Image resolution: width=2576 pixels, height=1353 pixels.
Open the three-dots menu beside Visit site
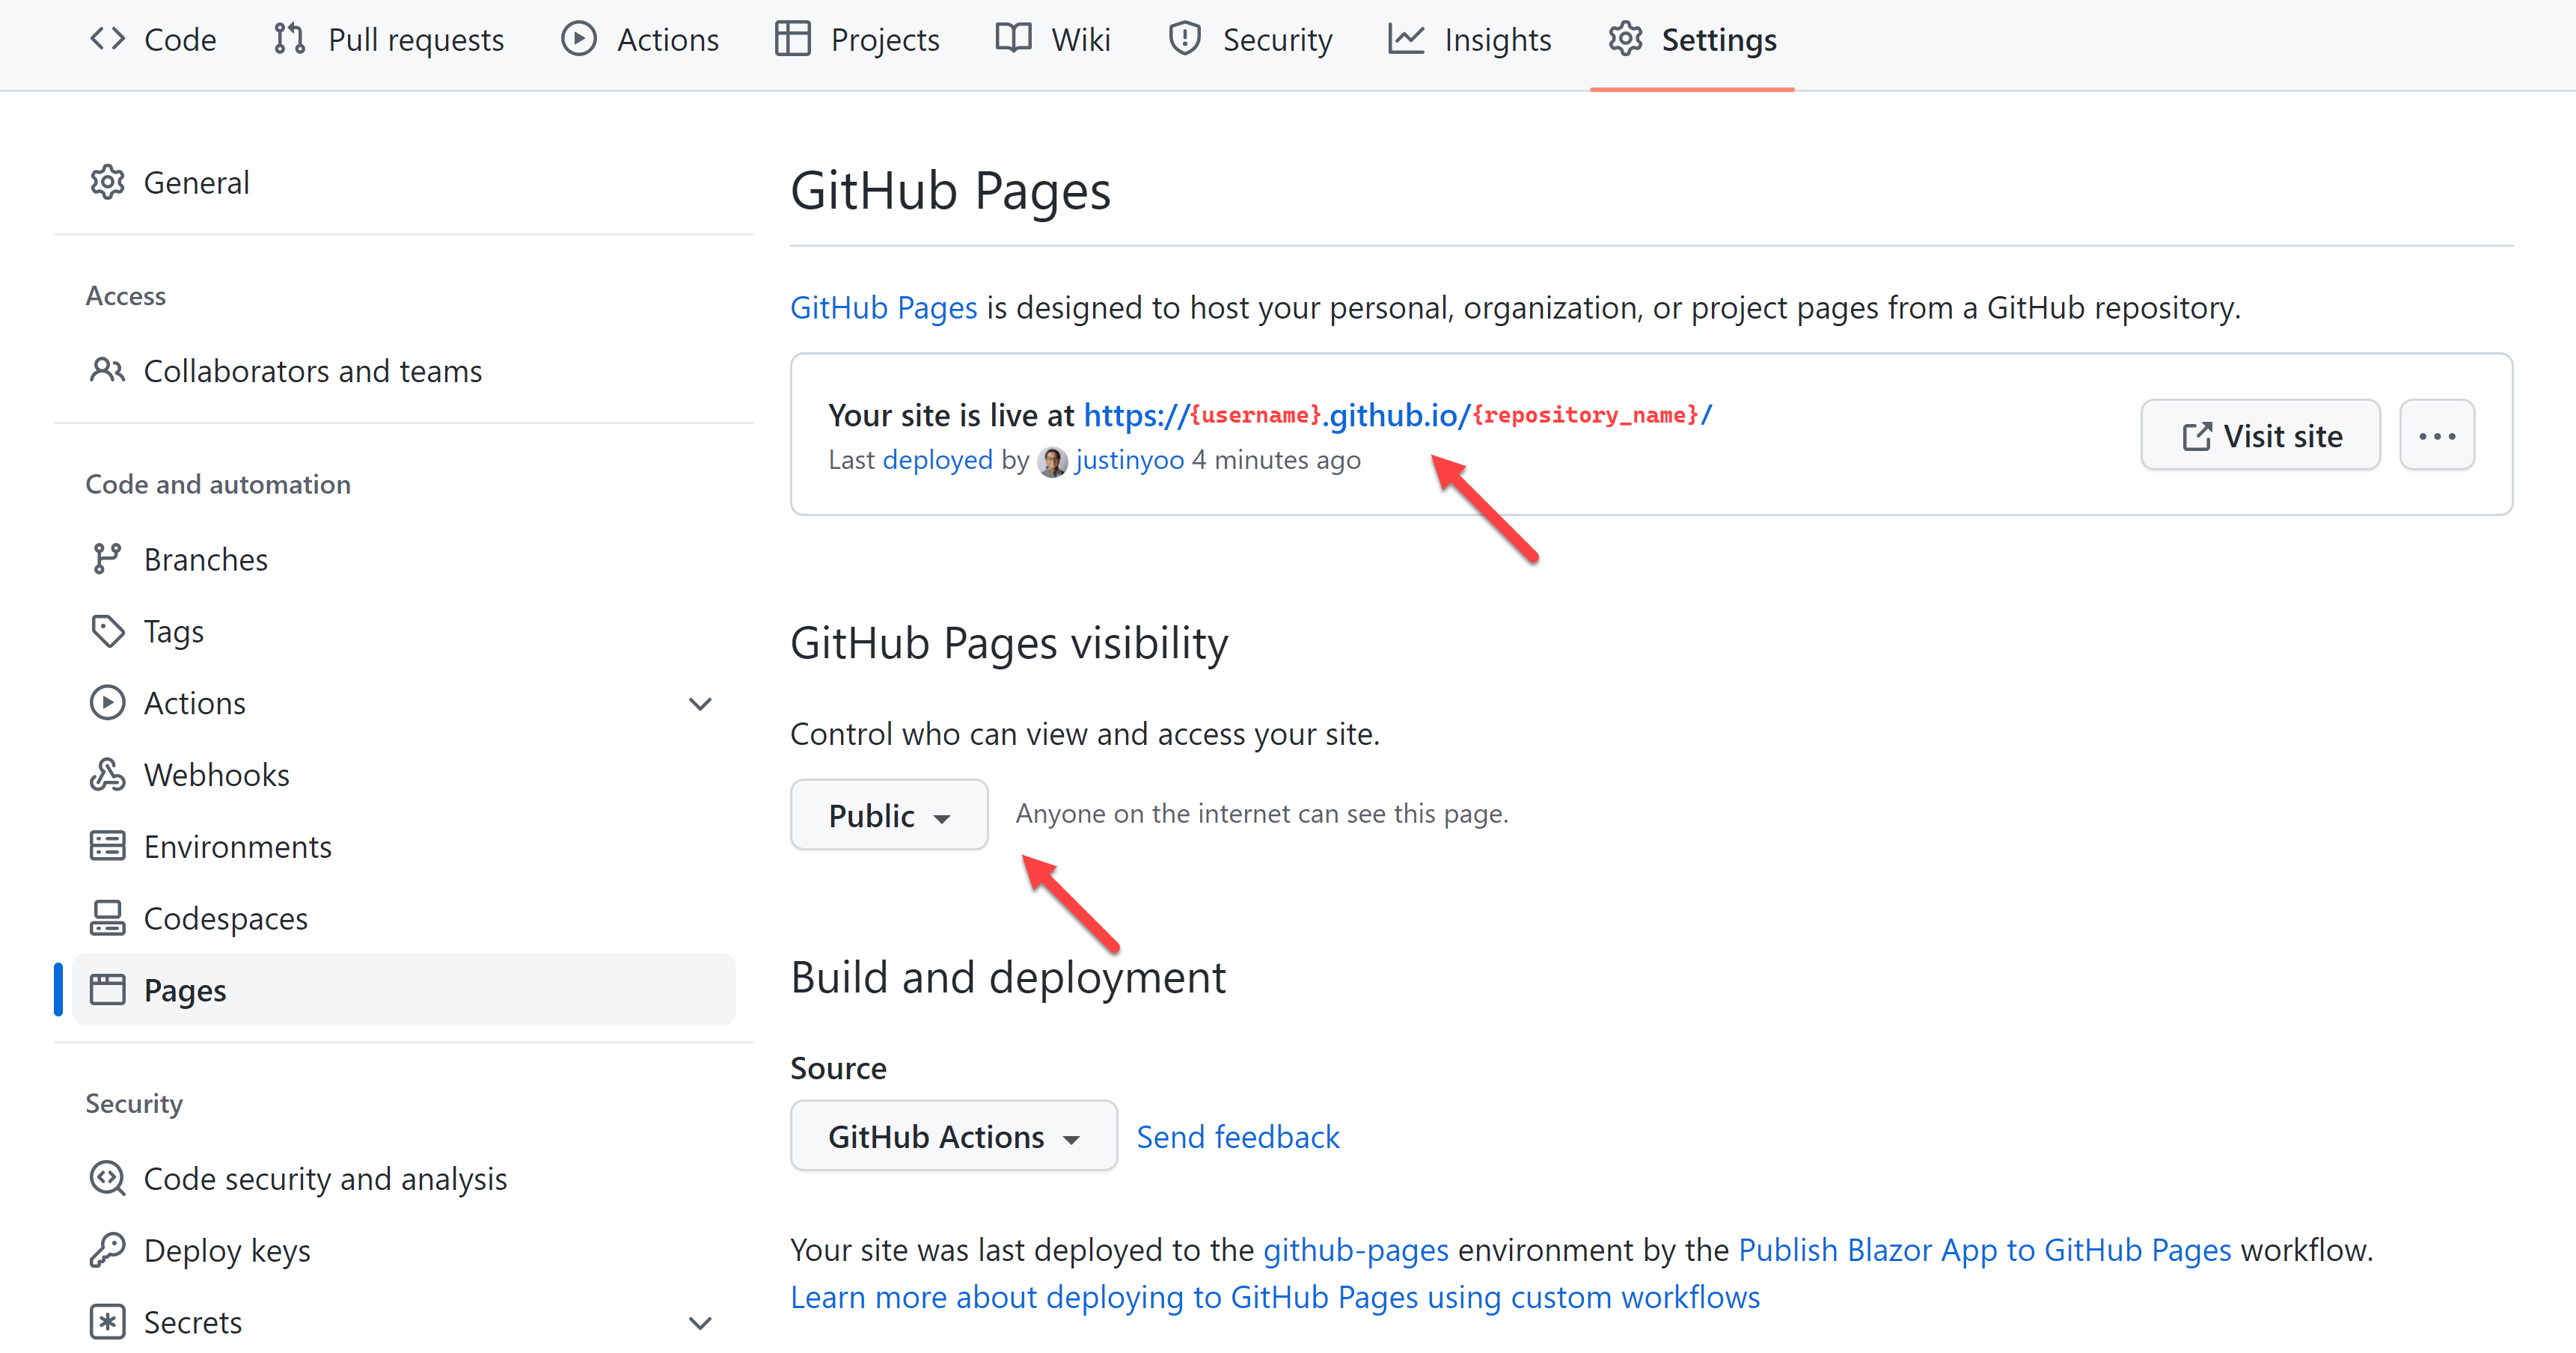click(x=2436, y=436)
